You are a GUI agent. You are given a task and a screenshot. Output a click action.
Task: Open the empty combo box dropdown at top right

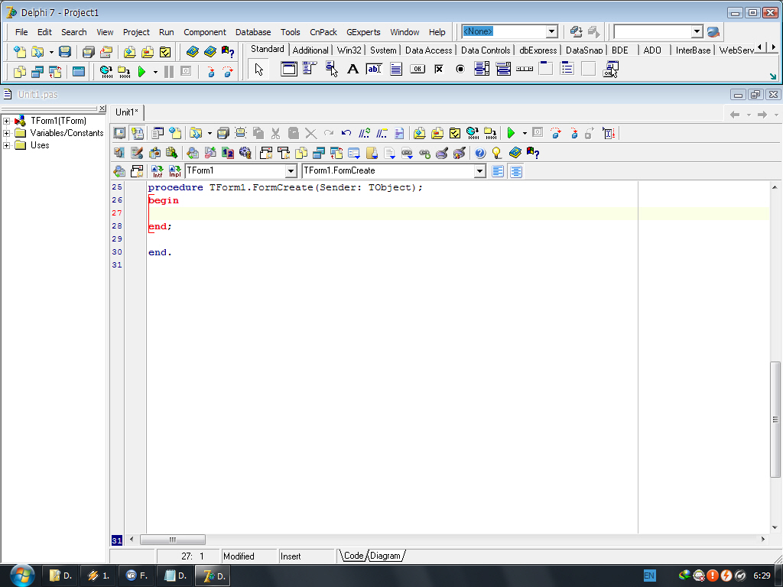coord(697,31)
